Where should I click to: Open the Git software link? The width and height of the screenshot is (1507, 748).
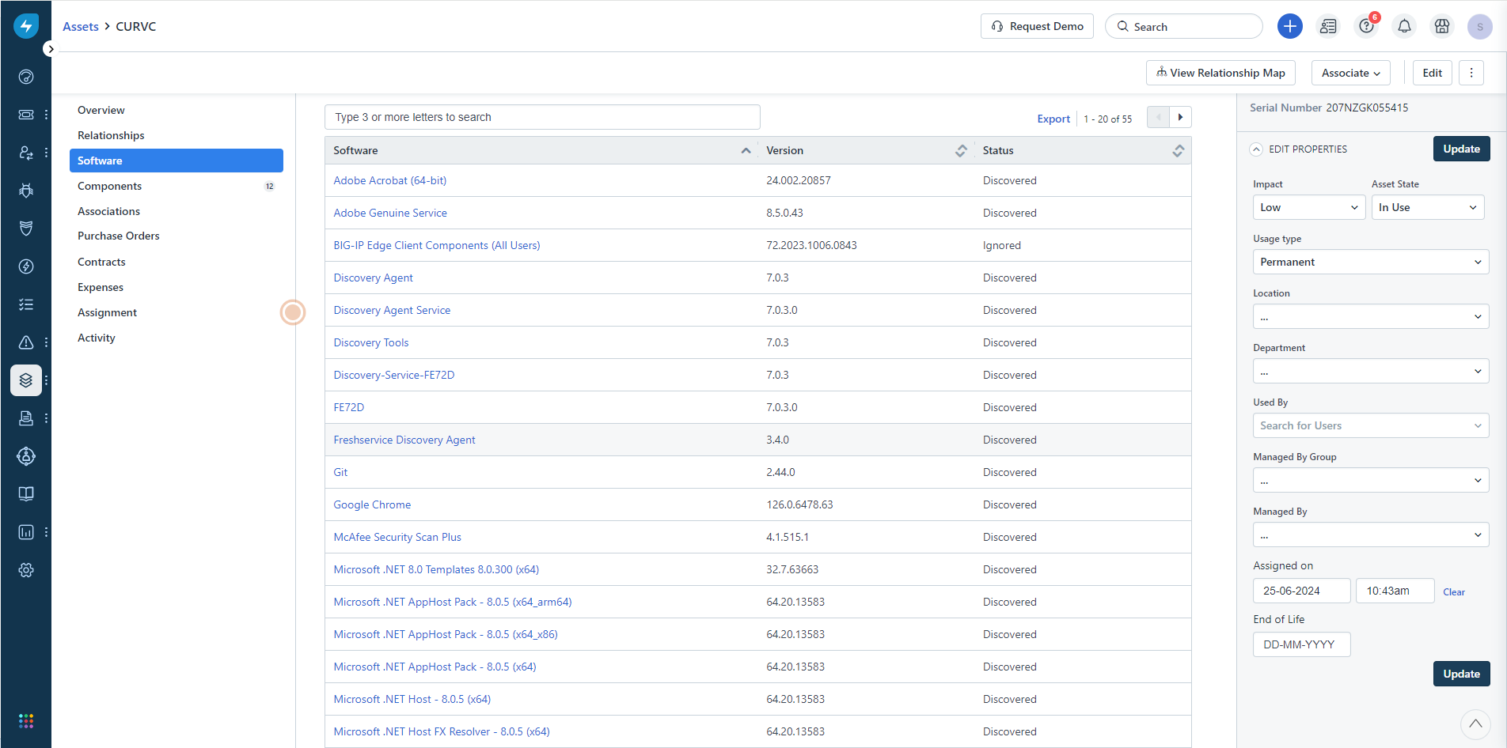340,472
